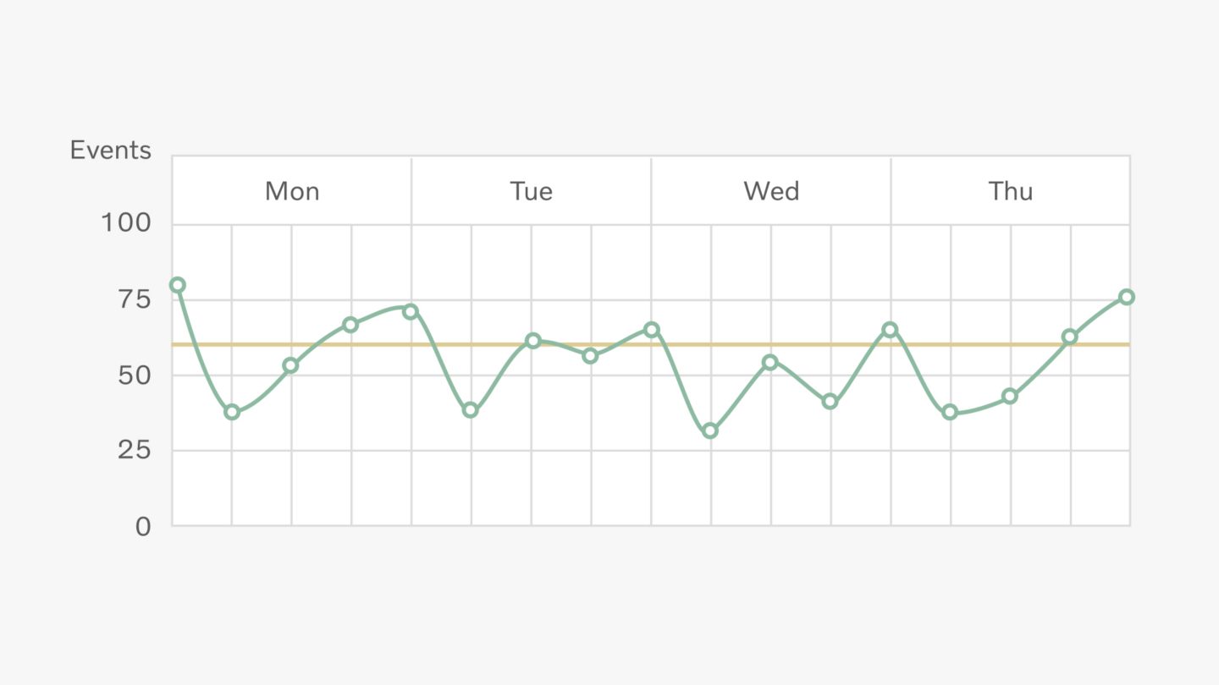Click the Mon column header
1219x685 pixels.
point(292,191)
